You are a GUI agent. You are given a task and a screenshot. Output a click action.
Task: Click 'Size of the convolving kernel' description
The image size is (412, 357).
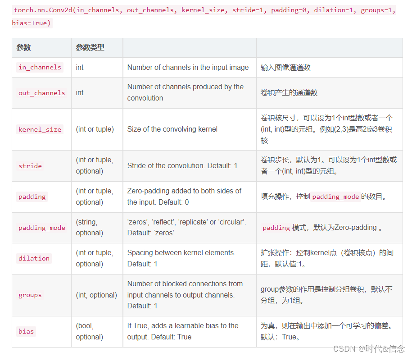172,129
